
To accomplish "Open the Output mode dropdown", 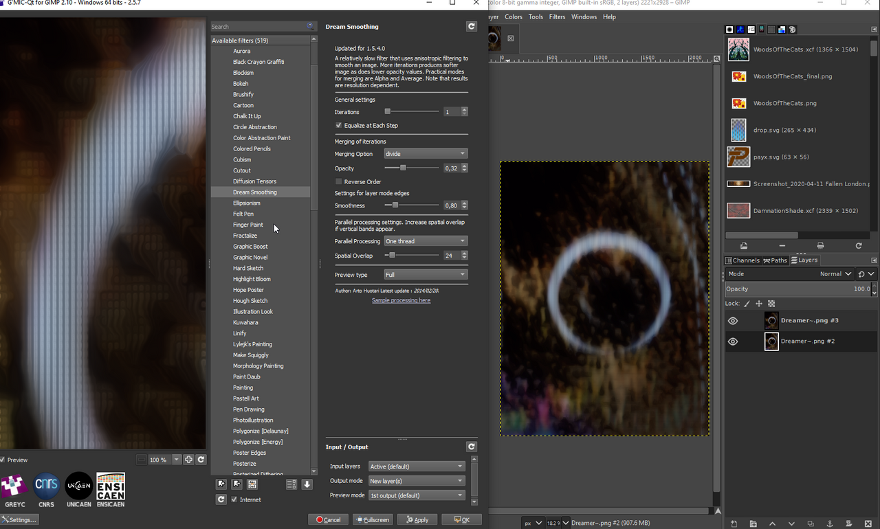I will pos(417,481).
